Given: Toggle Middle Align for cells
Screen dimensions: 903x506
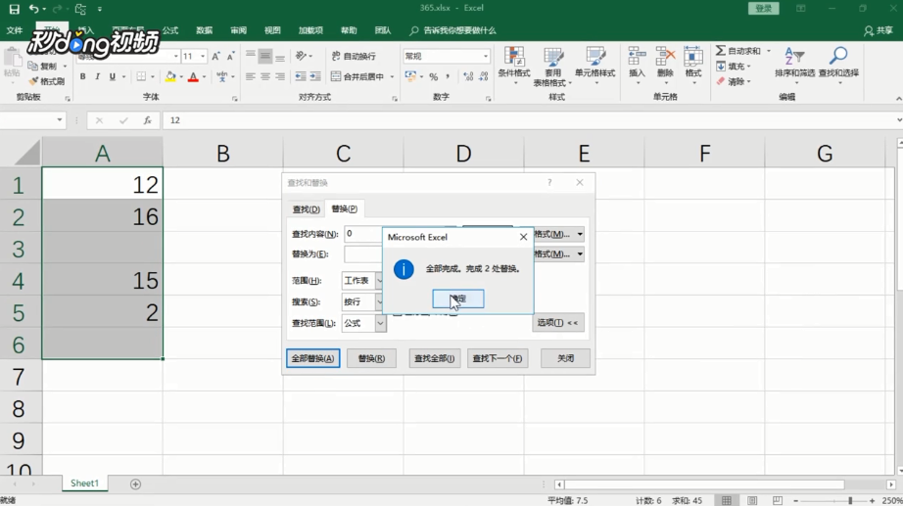Looking at the screenshot, I should [x=264, y=56].
